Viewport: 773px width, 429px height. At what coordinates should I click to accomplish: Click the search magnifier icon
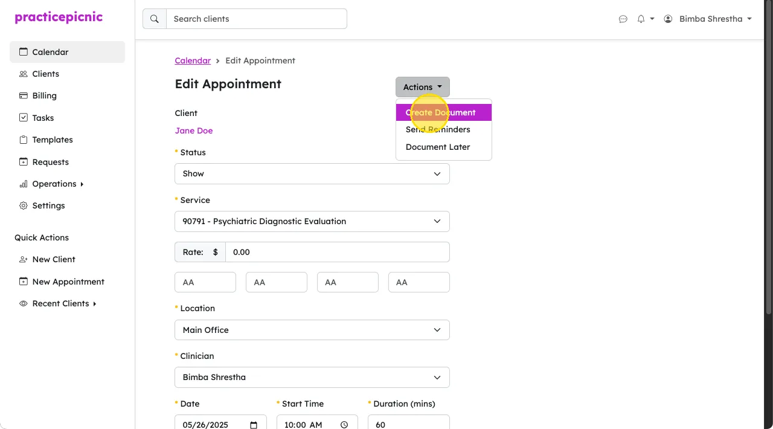tap(155, 19)
